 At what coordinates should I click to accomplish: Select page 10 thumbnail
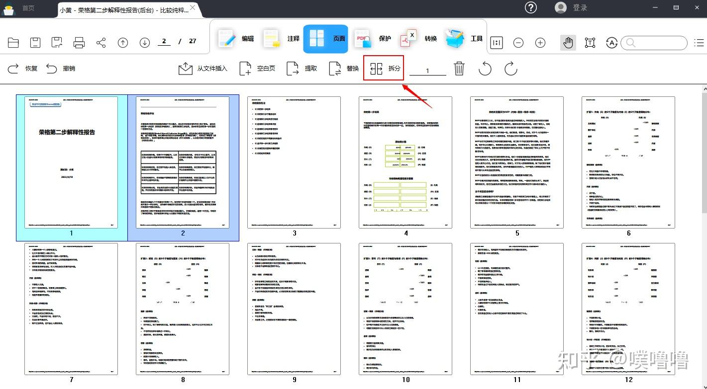[405, 309]
